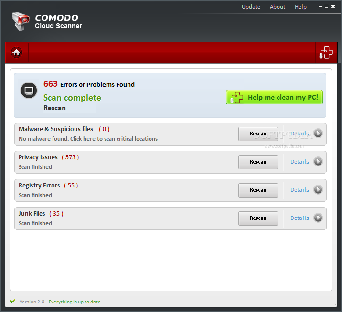This screenshot has width=342, height=312.
Task: Rescan Registry Errors
Action: 258,190
